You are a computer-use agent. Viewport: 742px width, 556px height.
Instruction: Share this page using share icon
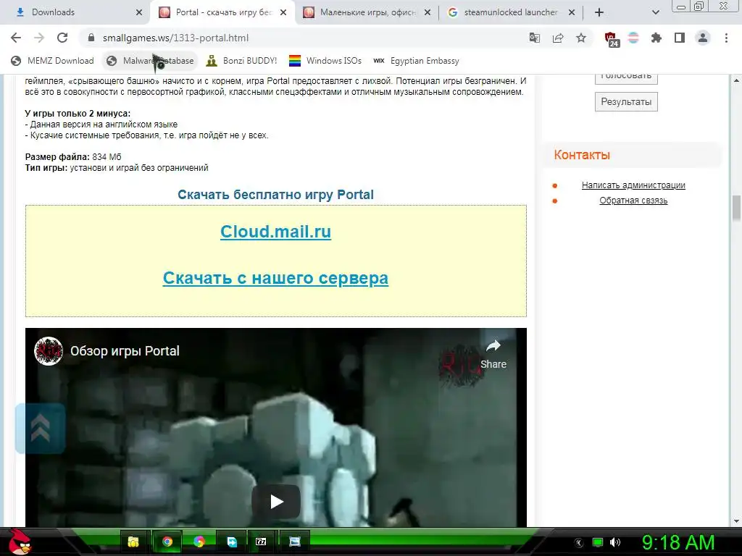pyautogui.click(x=558, y=38)
